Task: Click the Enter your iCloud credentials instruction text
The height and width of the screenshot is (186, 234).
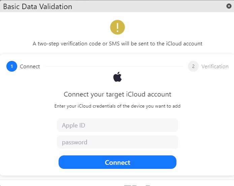Action: coord(118,106)
